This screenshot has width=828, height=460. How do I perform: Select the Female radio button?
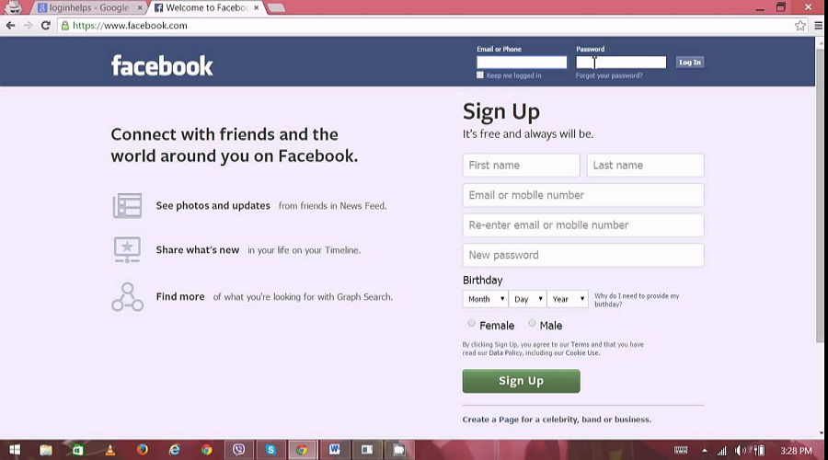point(472,324)
